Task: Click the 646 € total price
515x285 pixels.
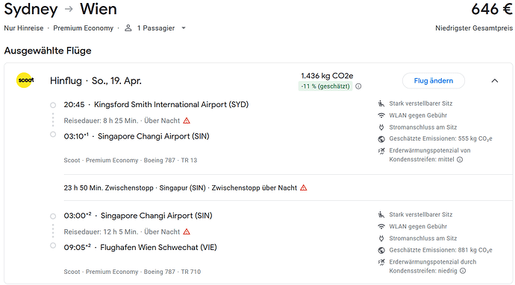Action: click(492, 9)
